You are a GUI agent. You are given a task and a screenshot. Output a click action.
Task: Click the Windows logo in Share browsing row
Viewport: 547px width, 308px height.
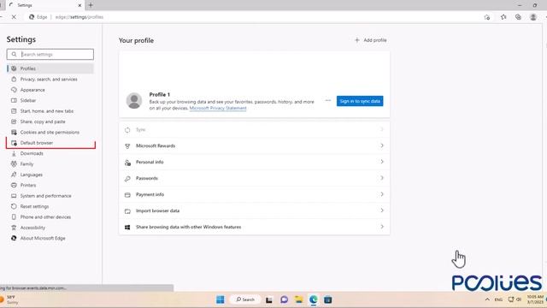click(127, 228)
